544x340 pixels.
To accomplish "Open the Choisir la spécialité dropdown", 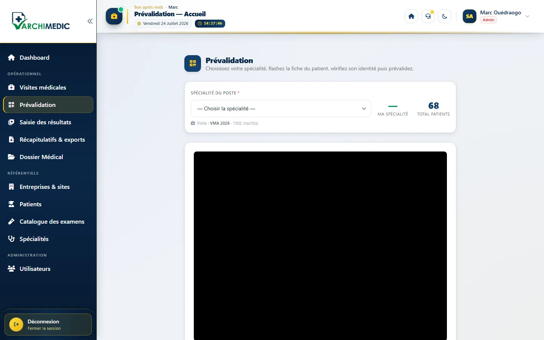I will click(281, 108).
